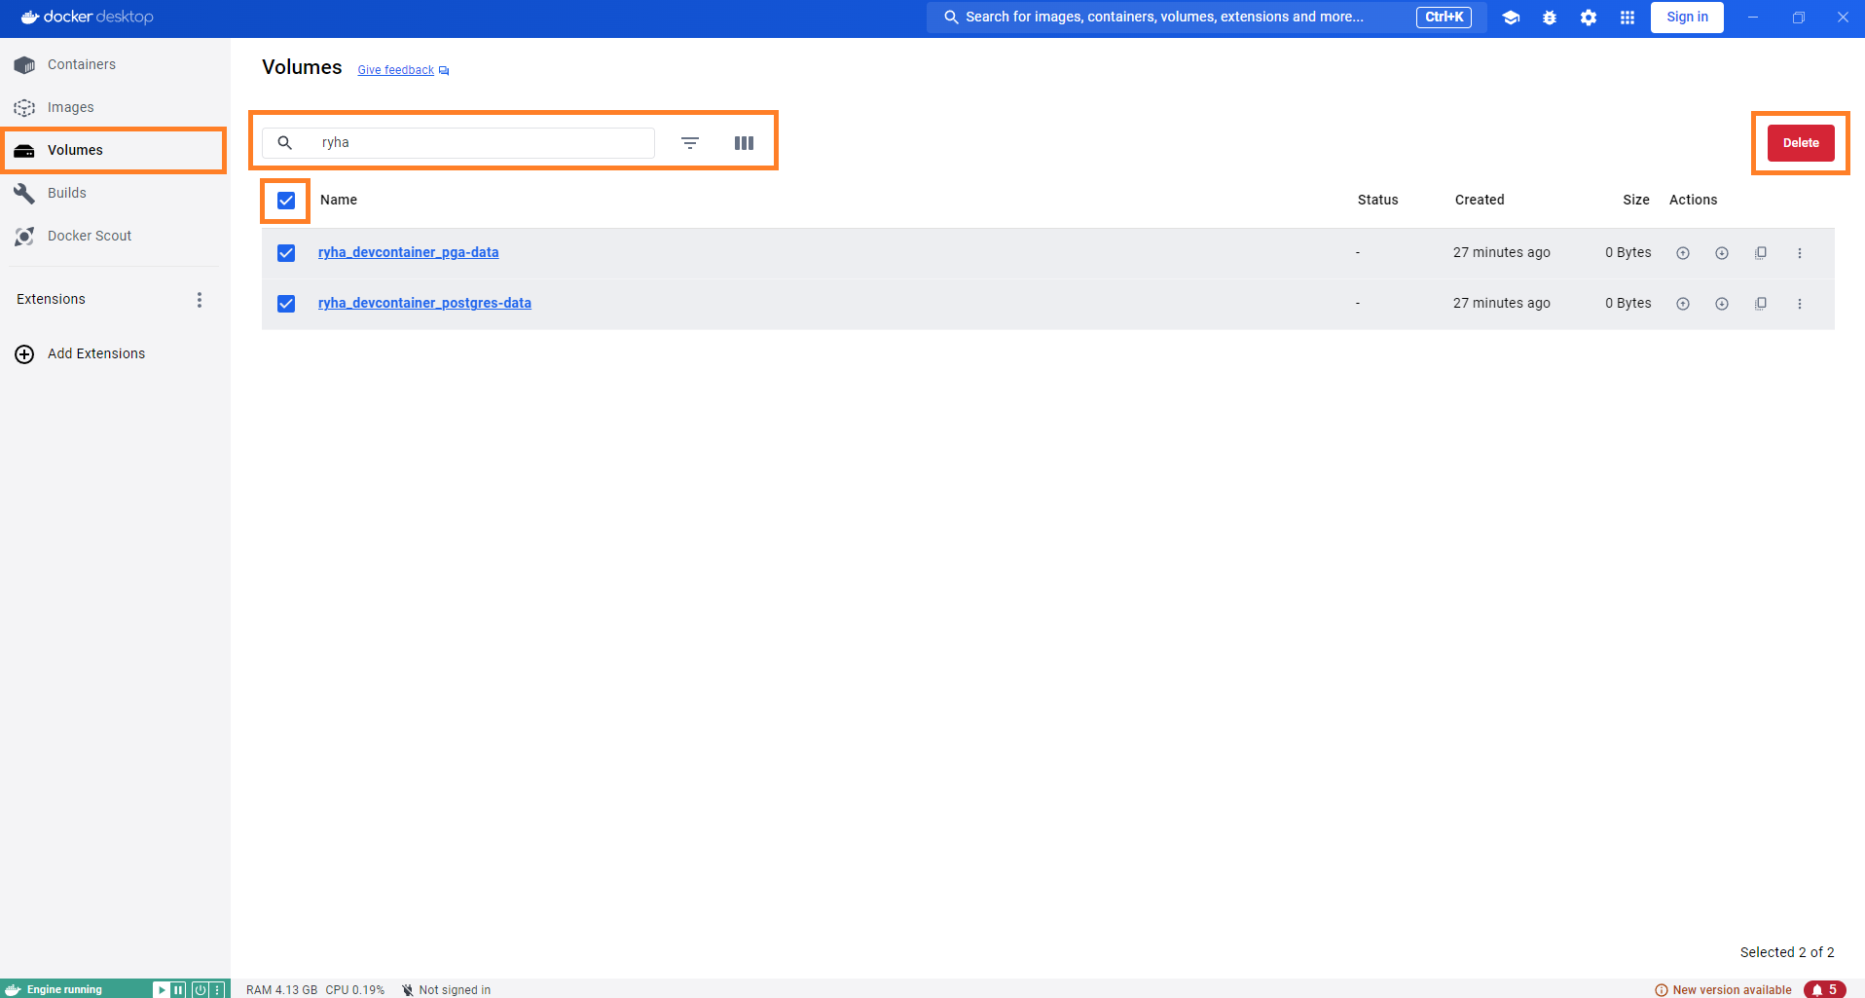
Task: Clone the ryha_devcontainer_postgres-data volume
Action: [1761, 304]
